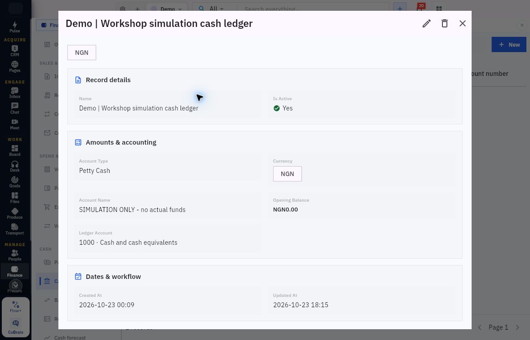The height and width of the screenshot is (340, 530).
Task: Expand the Demo workspace dropdown
Action: coord(166,9)
